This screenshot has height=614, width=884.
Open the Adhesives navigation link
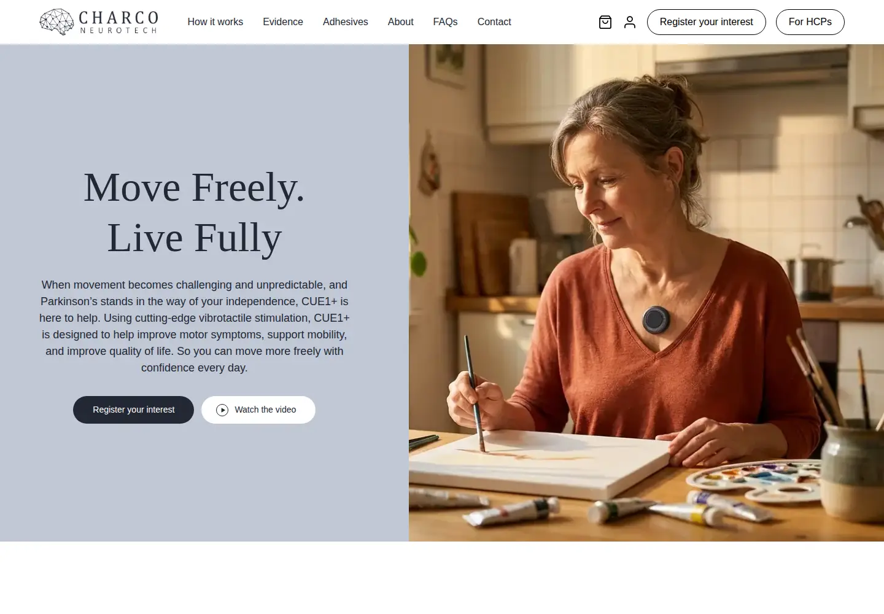click(x=346, y=22)
